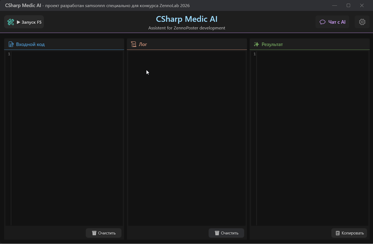Open the Чат с AI chat
Screen dimensions: 373x244
(x=332, y=22)
